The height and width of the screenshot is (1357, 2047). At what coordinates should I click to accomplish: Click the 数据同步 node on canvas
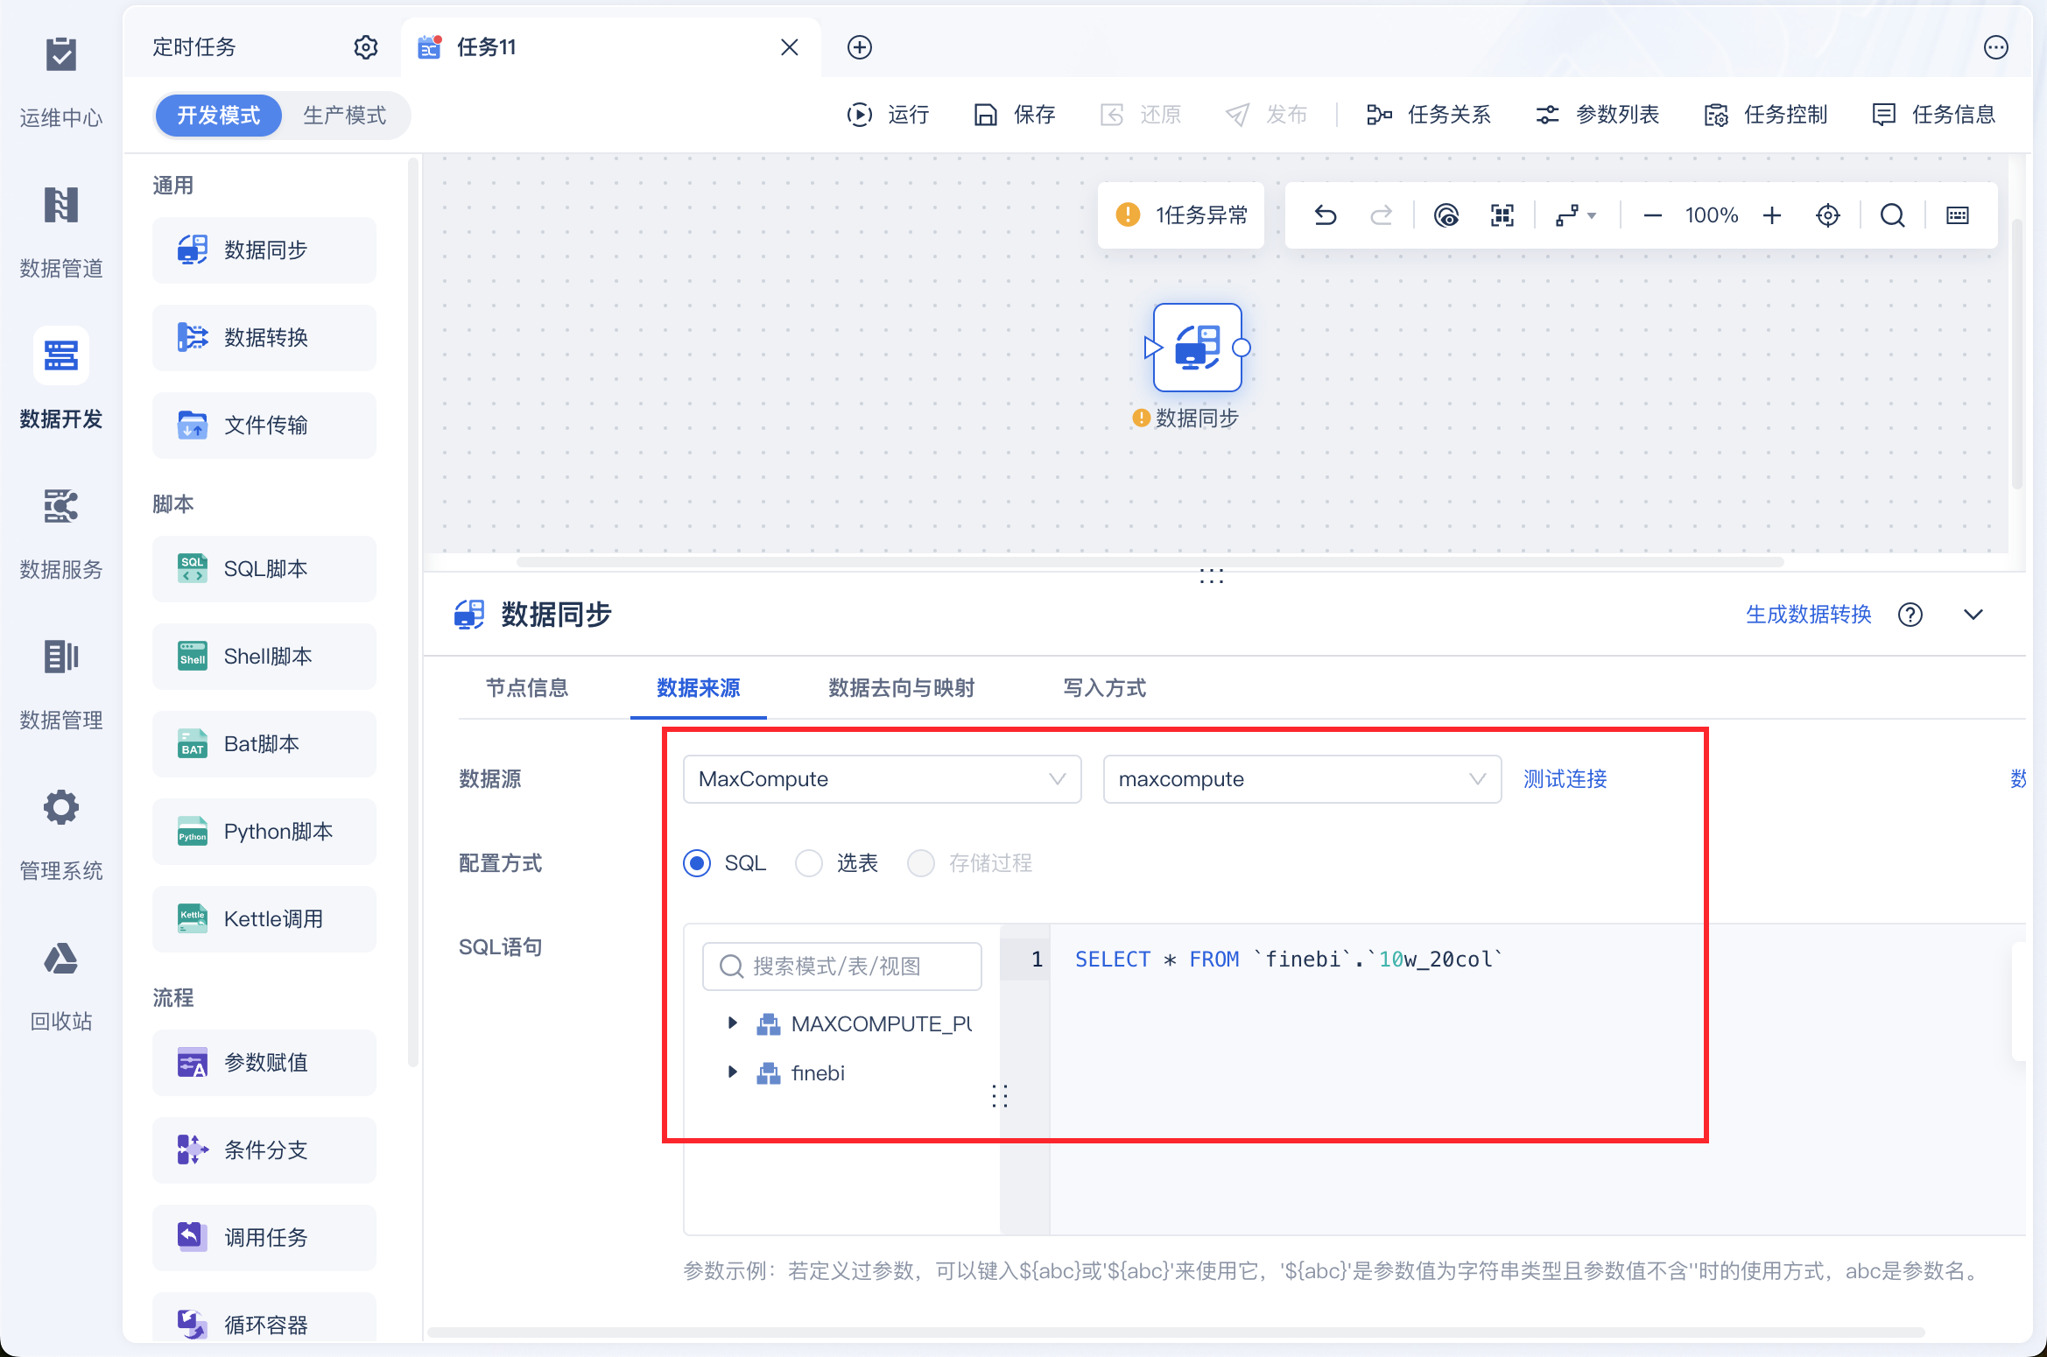click(1197, 348)
